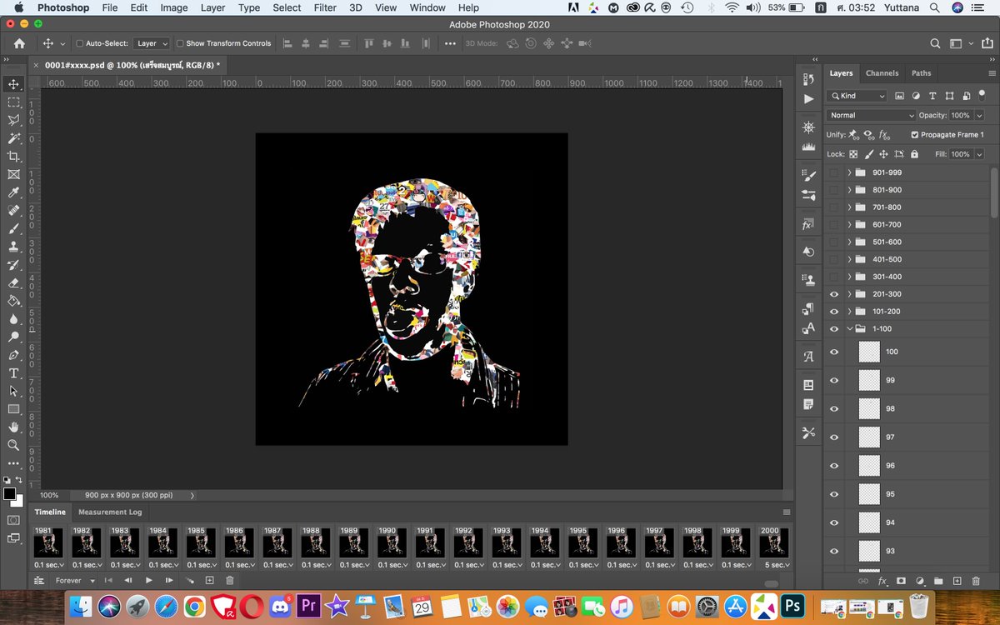
Task: Open the Kind layer filter dropdown
Action: [x=857, y=96]
